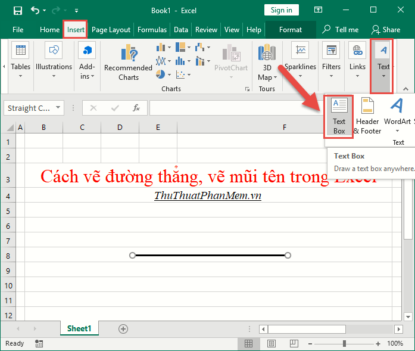
Task: Click the vertical scrollbar down arrow
Action: click(408, 316)
